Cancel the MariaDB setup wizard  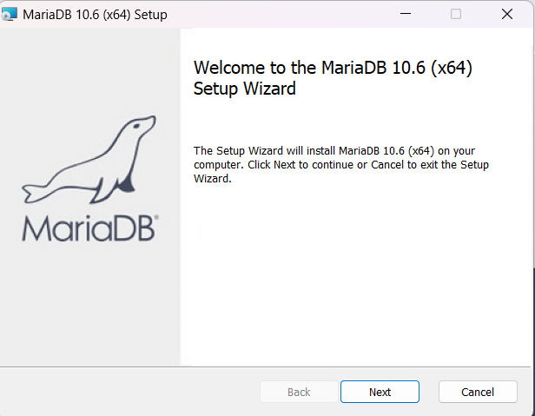(478, 392)
